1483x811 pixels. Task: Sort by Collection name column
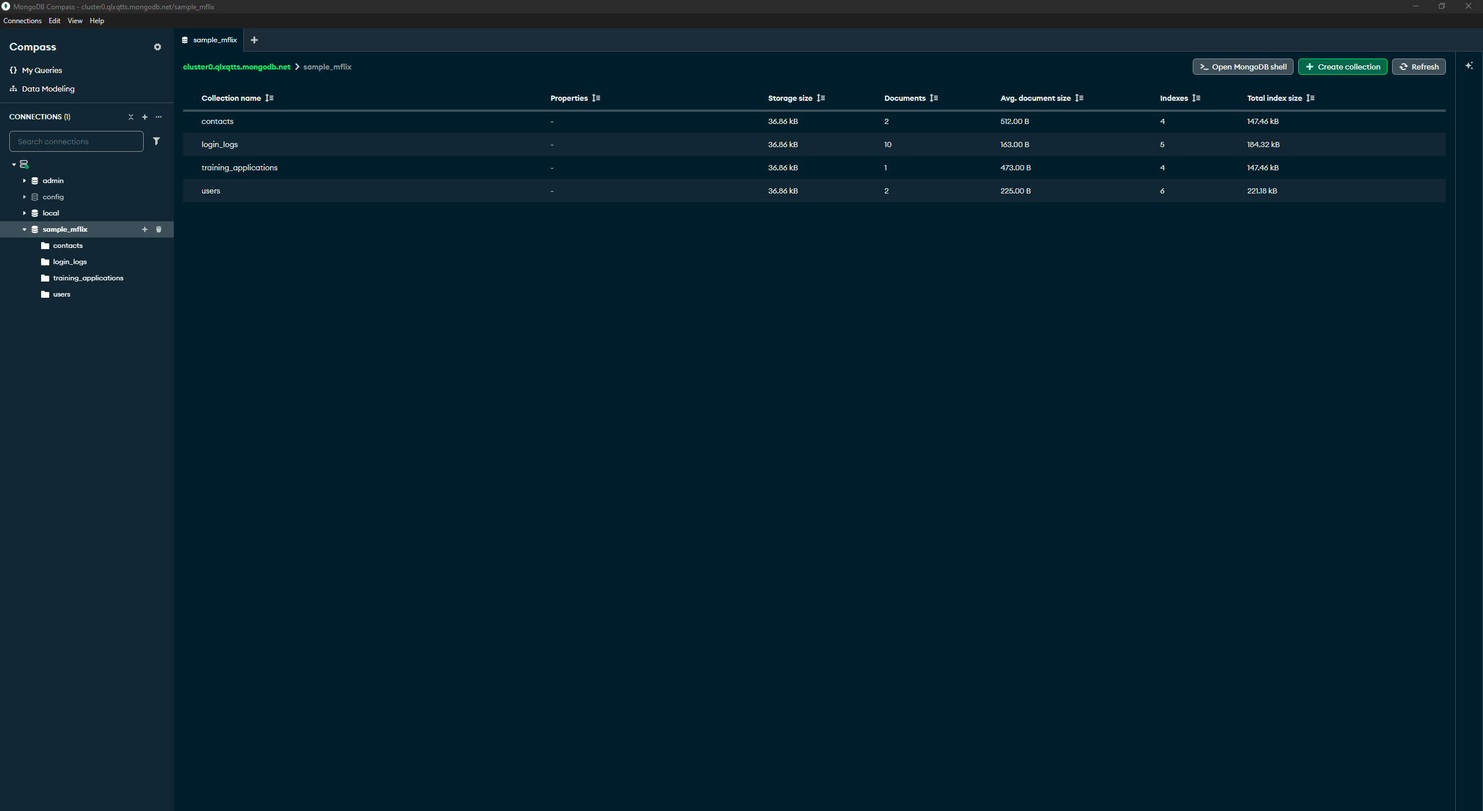(x=269, y=98)
